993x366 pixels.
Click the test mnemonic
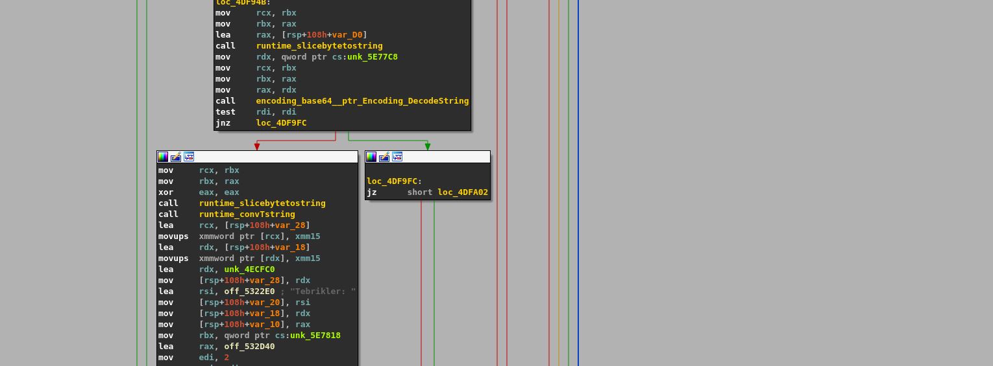[x=225, y=112]
